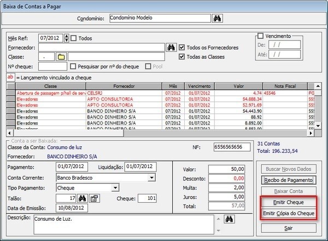328x241 pixels.
Task: Click Emitir Cópia do Cheque button
Action: coord(289,213)
